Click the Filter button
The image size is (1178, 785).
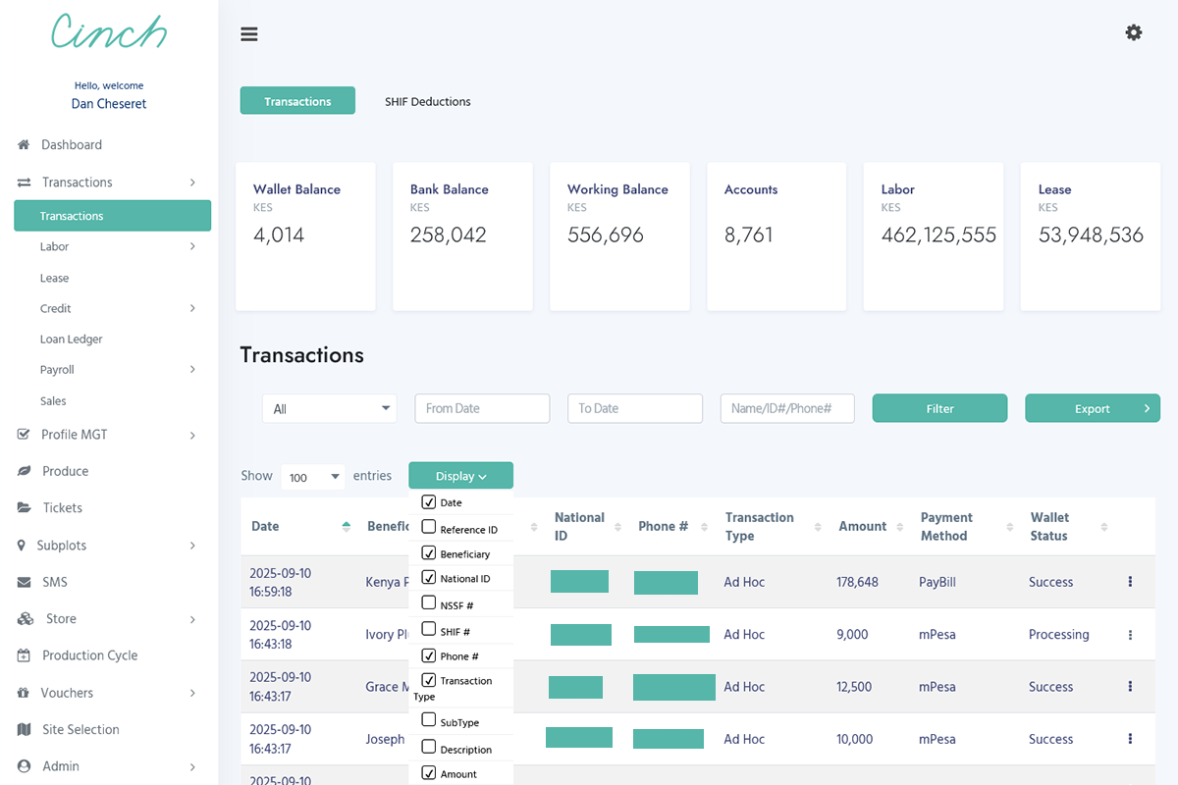tap(938, 408)
